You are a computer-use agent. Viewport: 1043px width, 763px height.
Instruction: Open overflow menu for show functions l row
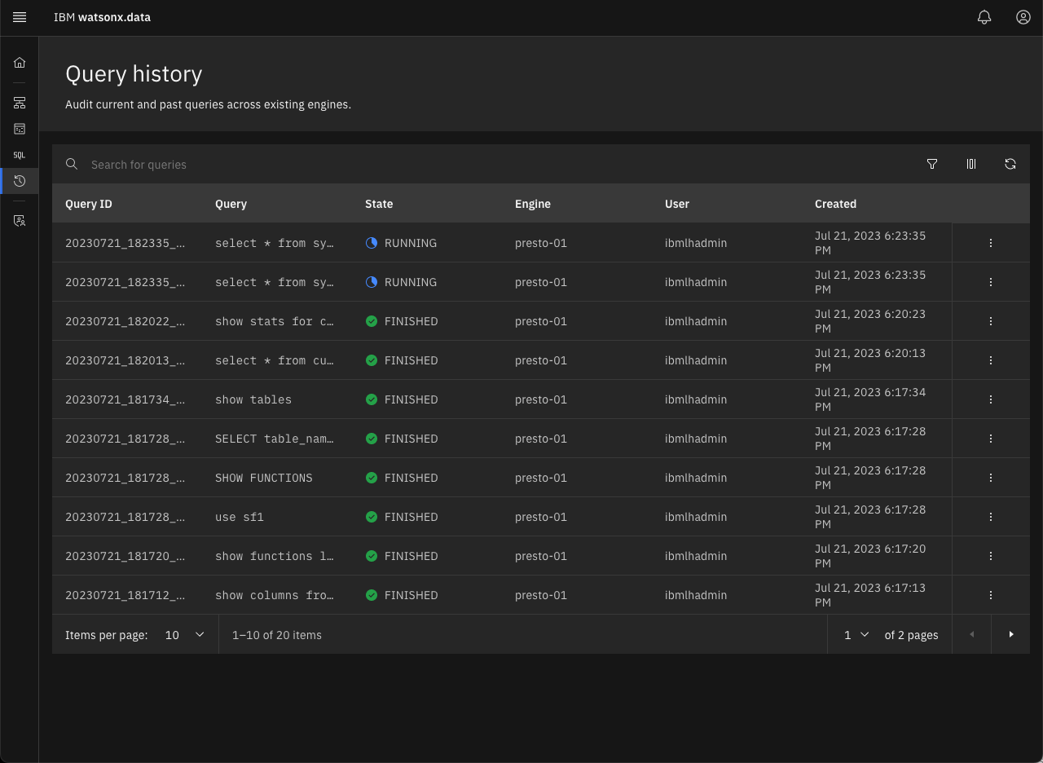point(991,556)
